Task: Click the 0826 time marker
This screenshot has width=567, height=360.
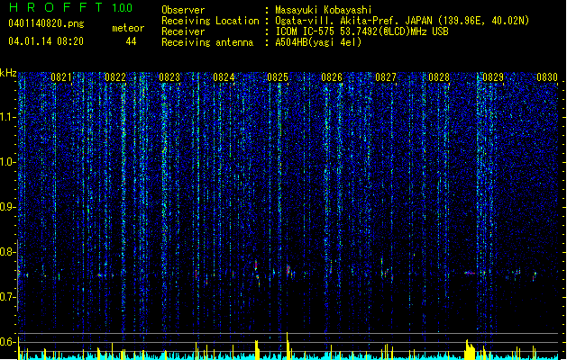Action: tap(332, 77)
